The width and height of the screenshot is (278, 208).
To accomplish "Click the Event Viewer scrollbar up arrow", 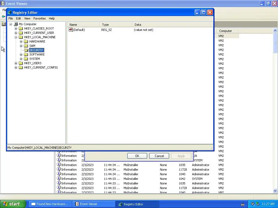I will [x=275, y=30].
